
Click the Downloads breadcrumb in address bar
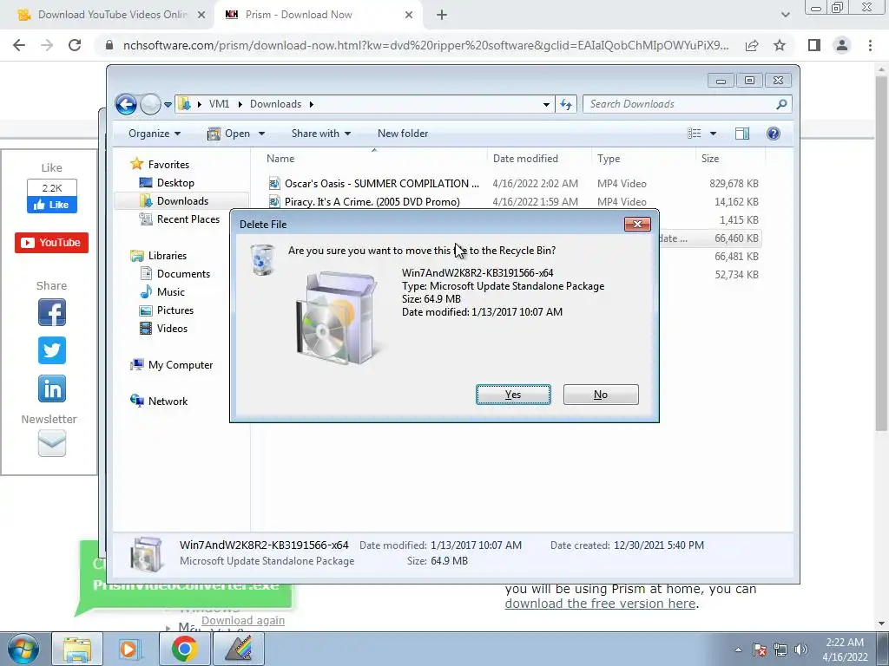pyautogui.click(x=275, y=104)
